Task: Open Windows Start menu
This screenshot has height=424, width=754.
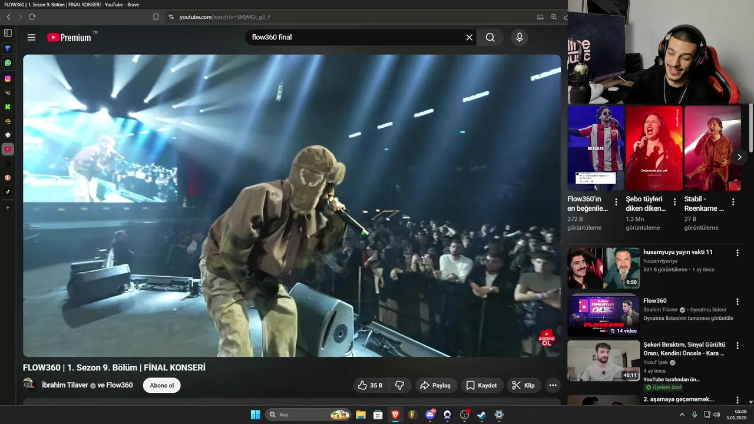Action: click(x=255, y=415)
